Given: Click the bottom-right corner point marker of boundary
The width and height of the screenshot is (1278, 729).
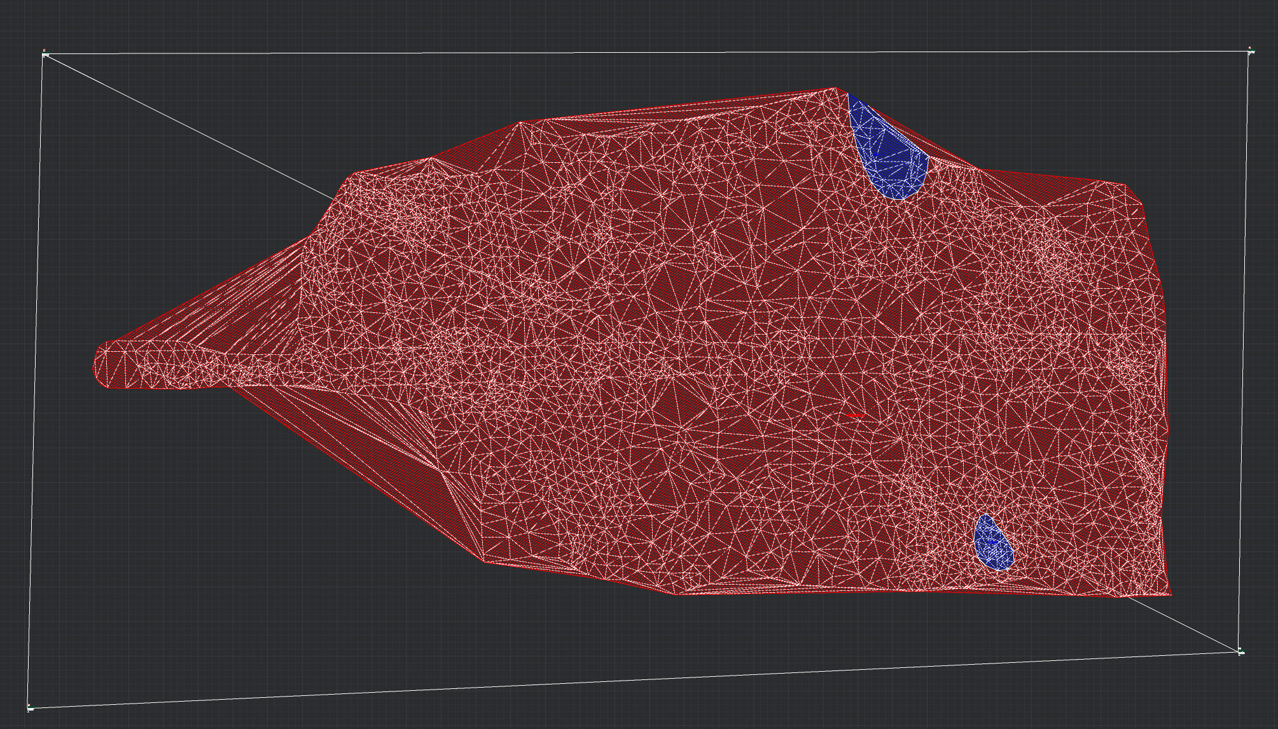Looking at the screenshot, I should coord(1240,652).
